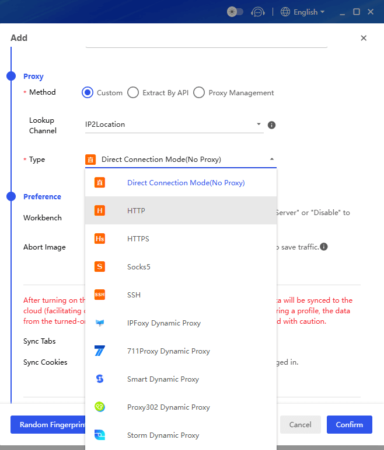Image resolution: width=384 pixels, height=450 pixels.
Task: Click the HTTP proxy type icon
Action: (100, 210)
